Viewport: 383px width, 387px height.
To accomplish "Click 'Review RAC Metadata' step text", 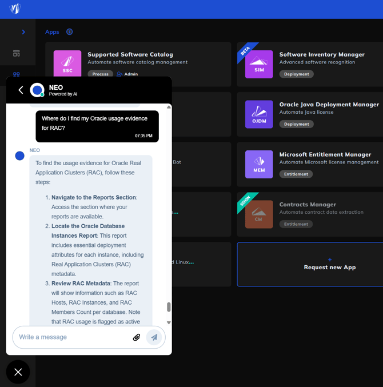I will 81,284.
